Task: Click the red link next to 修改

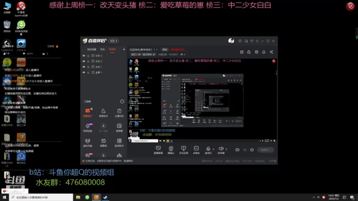Action: [177, 50]
